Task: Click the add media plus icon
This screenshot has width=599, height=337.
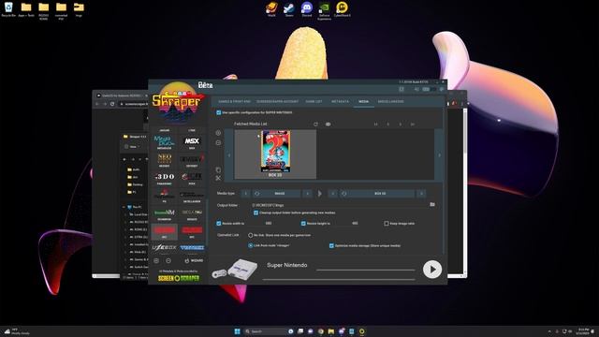Action: (x=218, y=133)
